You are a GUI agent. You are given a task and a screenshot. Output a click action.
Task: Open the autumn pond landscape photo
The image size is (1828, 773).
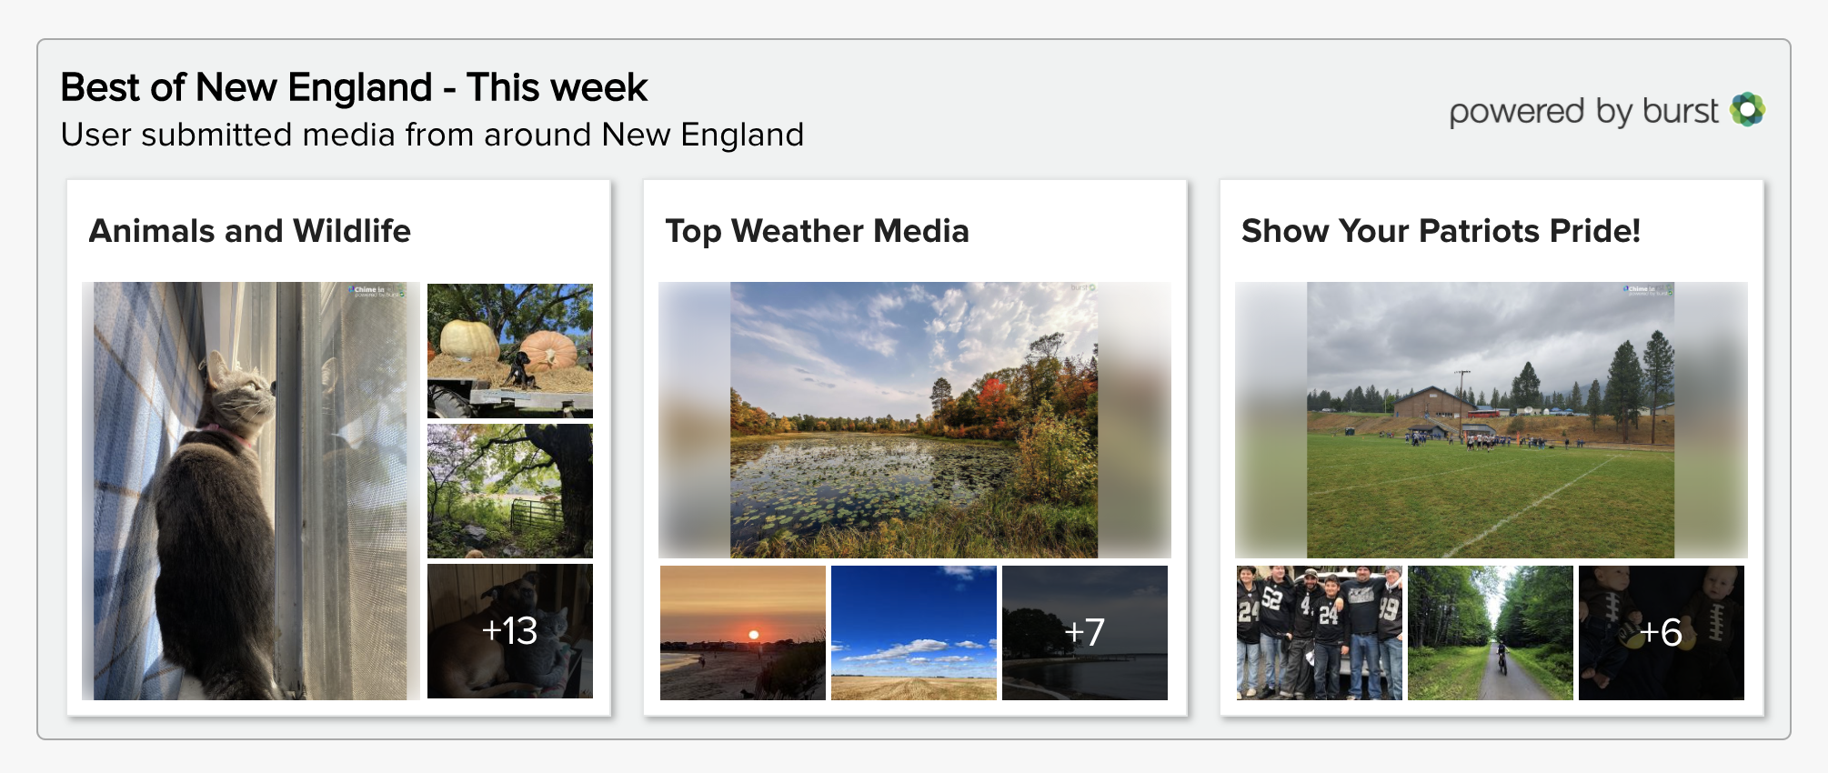coord(915,420)
